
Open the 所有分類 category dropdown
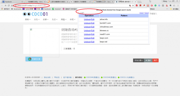(x=138, y=60)
